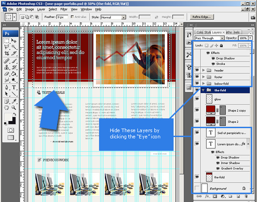Click the lock all padlock icon

(x=221, y=45)
